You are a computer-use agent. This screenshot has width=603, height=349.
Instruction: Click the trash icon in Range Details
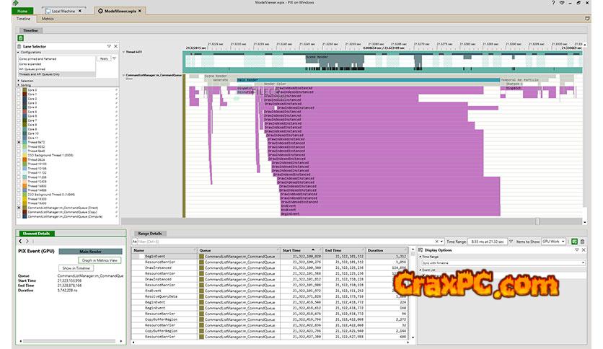[x=584, y=242]
